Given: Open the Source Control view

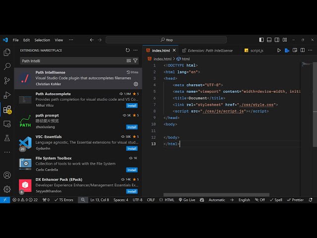Looking at the screenshot, I should pyautogui.click(x=7, y=80).
